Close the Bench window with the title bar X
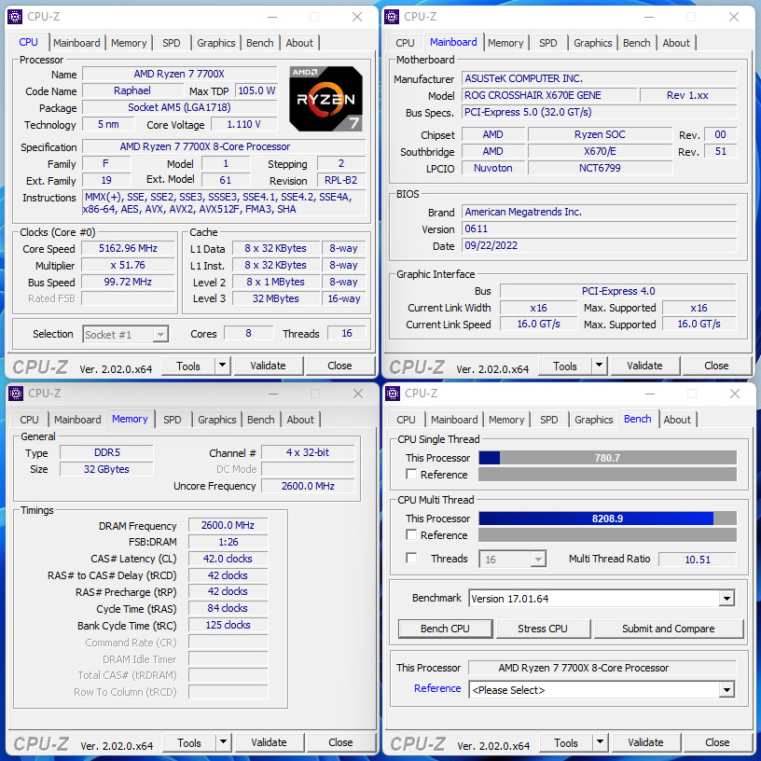 pos(735,394)
